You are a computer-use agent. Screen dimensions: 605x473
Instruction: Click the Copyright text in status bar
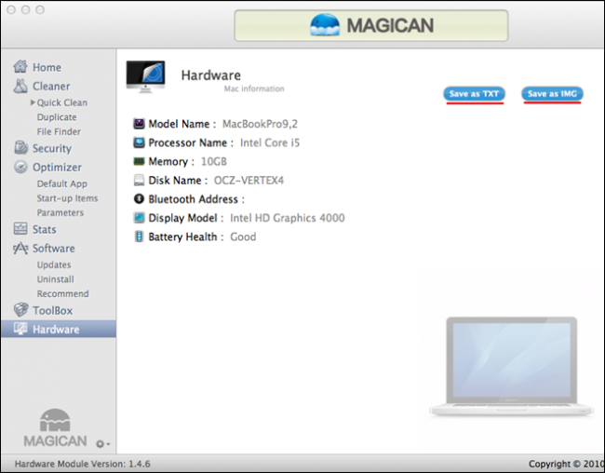pos(566,464)
